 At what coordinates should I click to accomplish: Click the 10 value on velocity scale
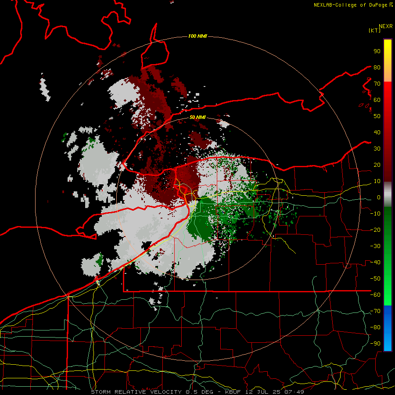coord(377,181)
